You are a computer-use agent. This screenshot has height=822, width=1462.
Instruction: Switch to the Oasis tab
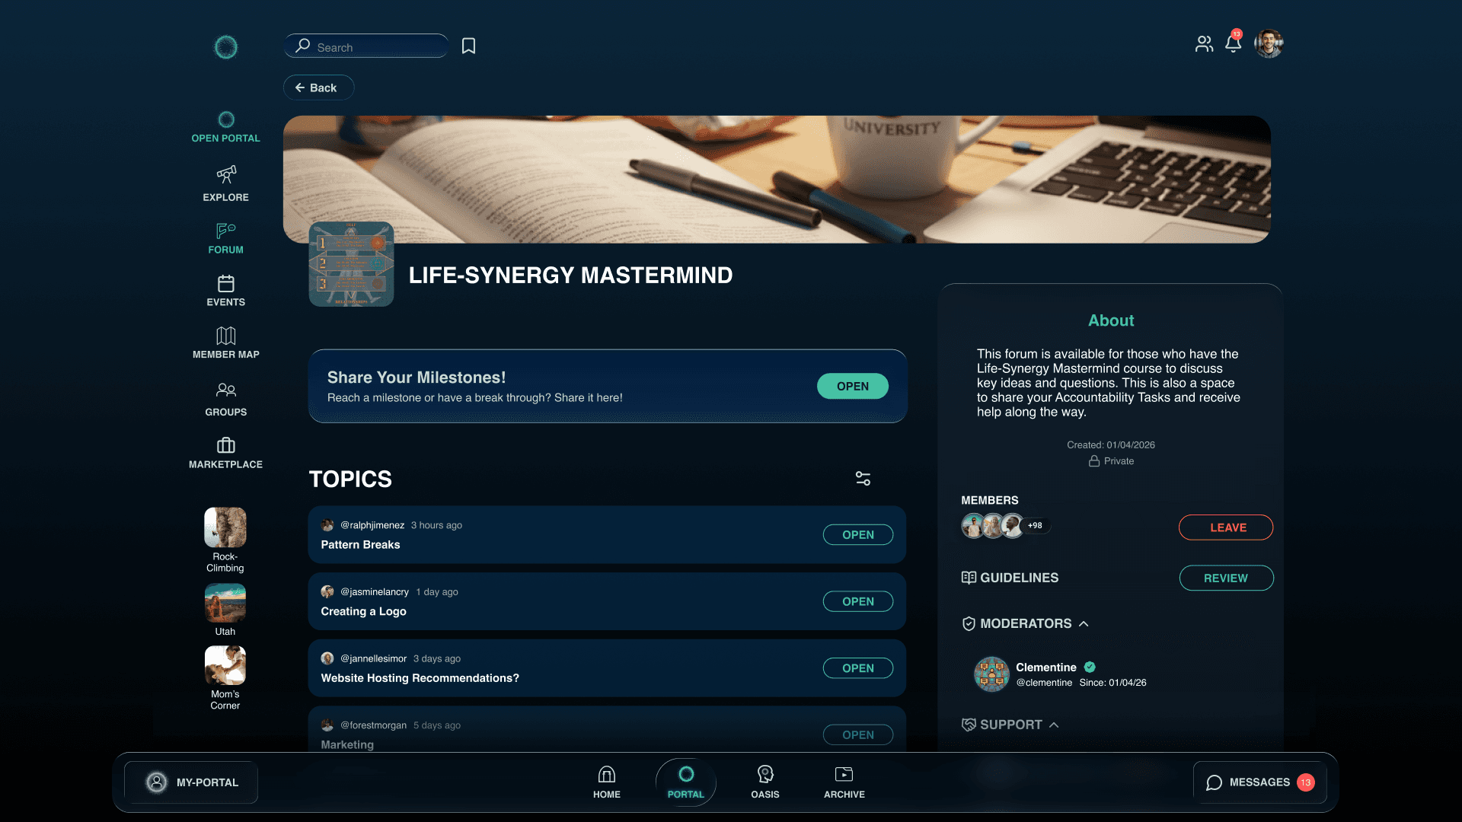coord(765,782)
